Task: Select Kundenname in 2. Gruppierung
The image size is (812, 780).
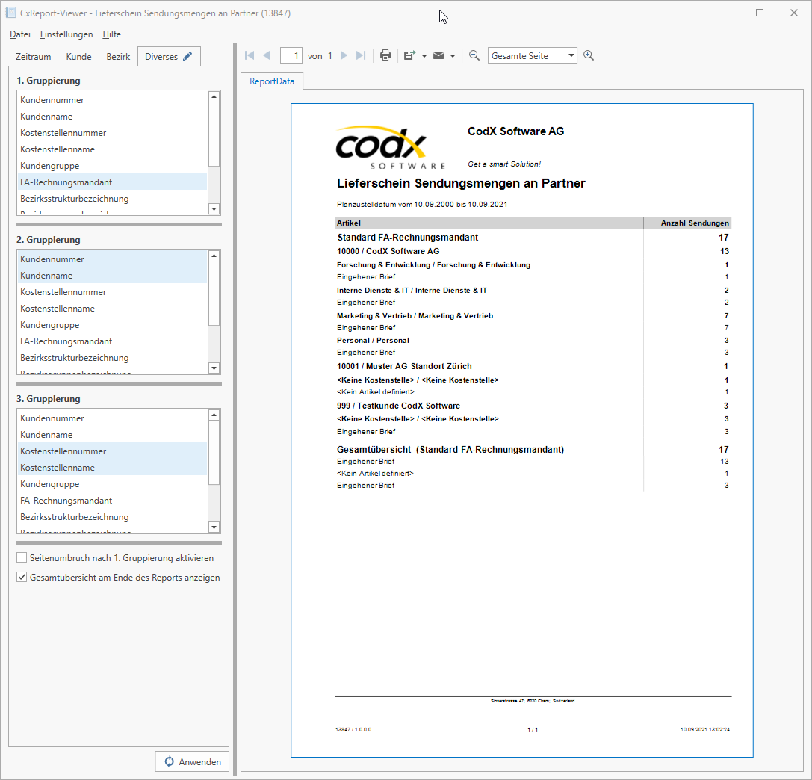Action: (x=112, y=276)
